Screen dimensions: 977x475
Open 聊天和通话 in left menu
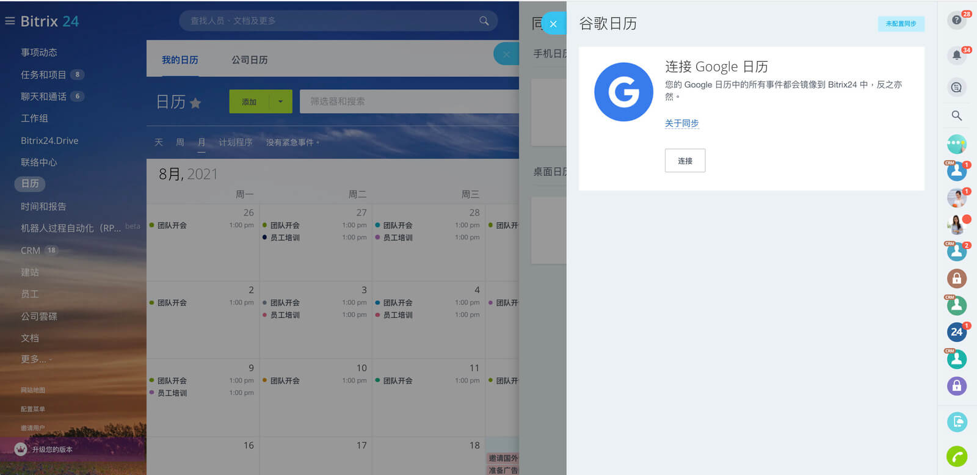[x=43, y=96]
